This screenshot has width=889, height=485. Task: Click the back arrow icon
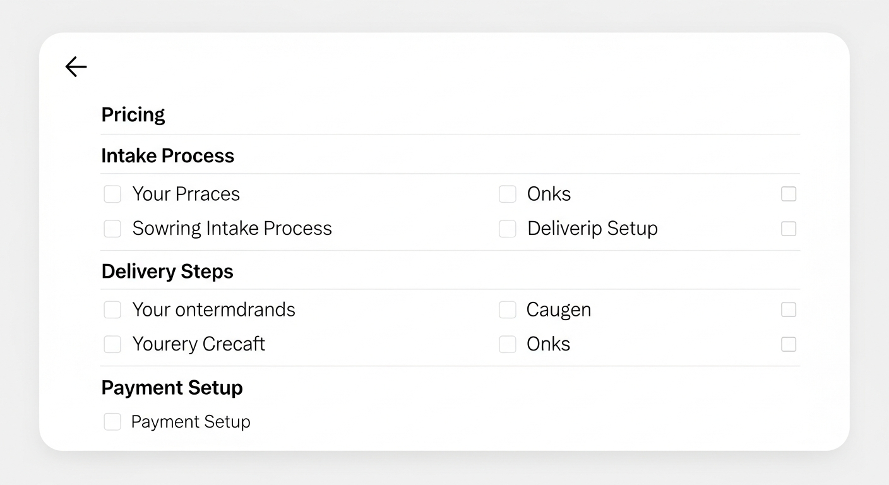(x=76, y=66)
